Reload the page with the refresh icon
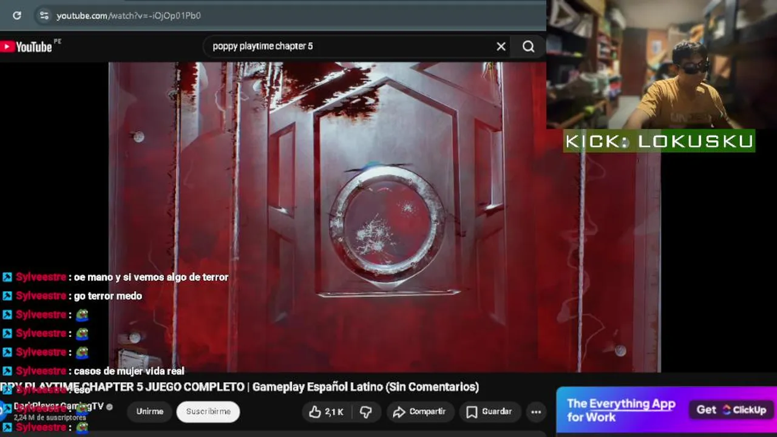Image resolution: width=777 pixels, height=437 pixels. click(x=17, y=16)
